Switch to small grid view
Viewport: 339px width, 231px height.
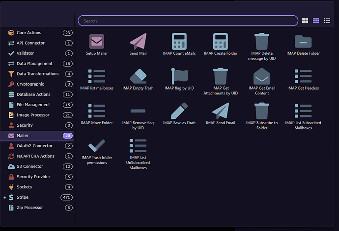coord(316,21)
